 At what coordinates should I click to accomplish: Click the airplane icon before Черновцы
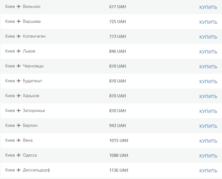[x=19, y=66]
